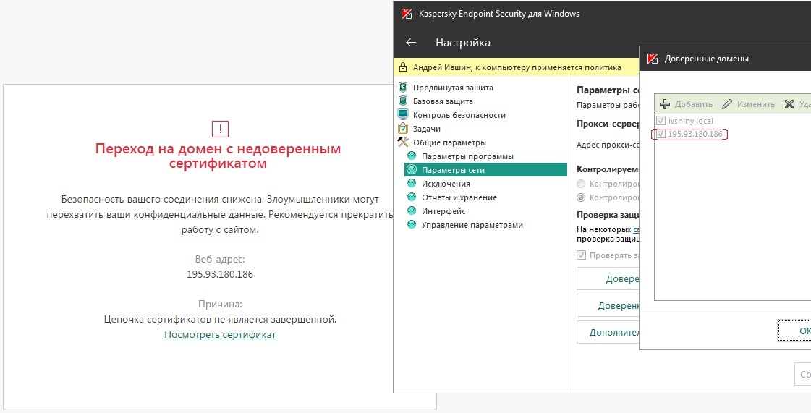Click the bullet icon next to Отчеты и хранение
Image resolution: width=811 pixels, height=413 pixels.
(x=412, y=197)
